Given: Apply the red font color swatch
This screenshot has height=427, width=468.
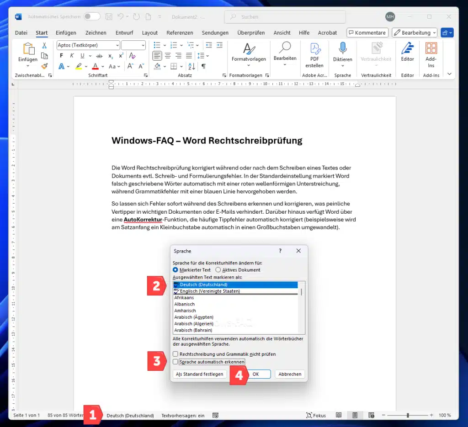Looking at the screenshot, I should (95, 66).
